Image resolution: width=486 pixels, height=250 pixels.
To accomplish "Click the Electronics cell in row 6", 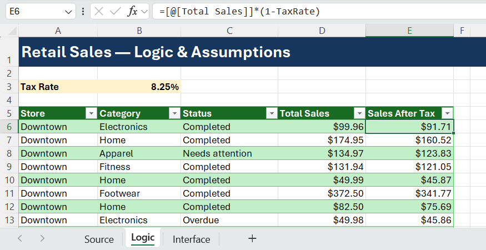I will (x=139, y=127).
